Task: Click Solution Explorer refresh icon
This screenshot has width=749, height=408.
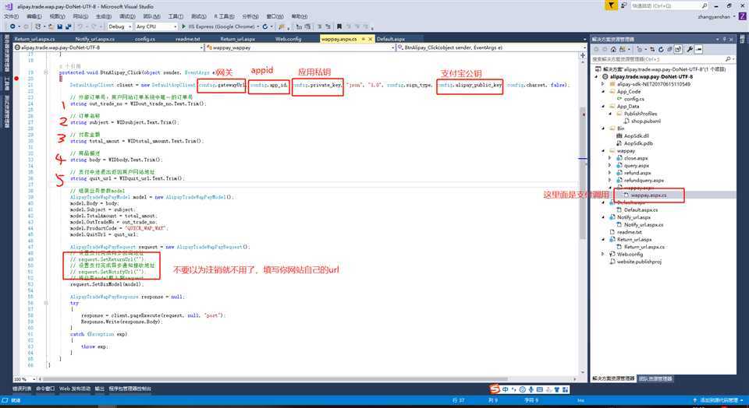Action: pos(661,50)
